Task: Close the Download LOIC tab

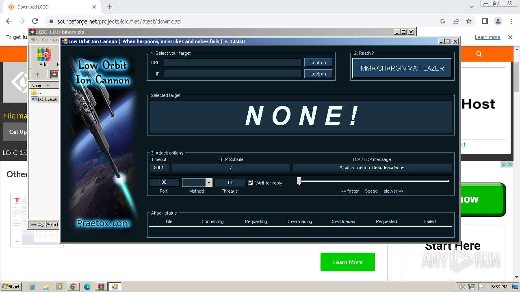Action: pos(94,7)
